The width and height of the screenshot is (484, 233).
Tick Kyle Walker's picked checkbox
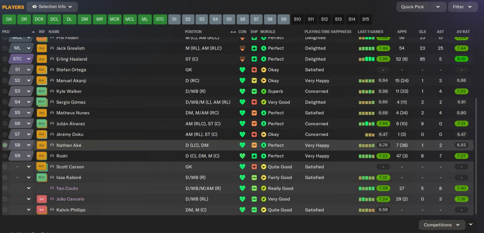5,91
